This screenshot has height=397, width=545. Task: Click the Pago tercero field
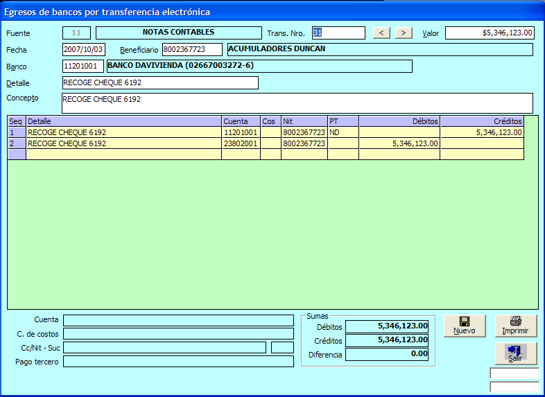tap(178, 361)
